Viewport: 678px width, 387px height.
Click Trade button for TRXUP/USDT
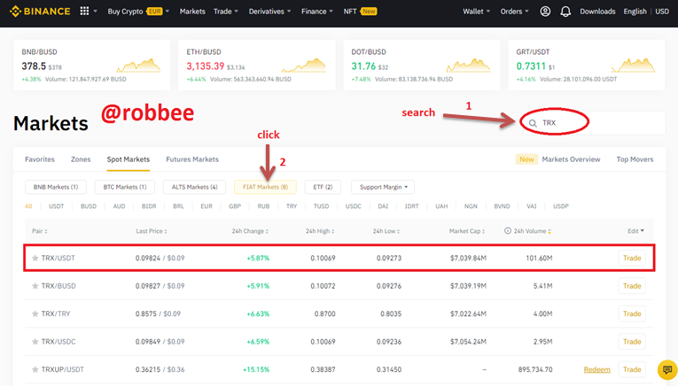(632, 369)
